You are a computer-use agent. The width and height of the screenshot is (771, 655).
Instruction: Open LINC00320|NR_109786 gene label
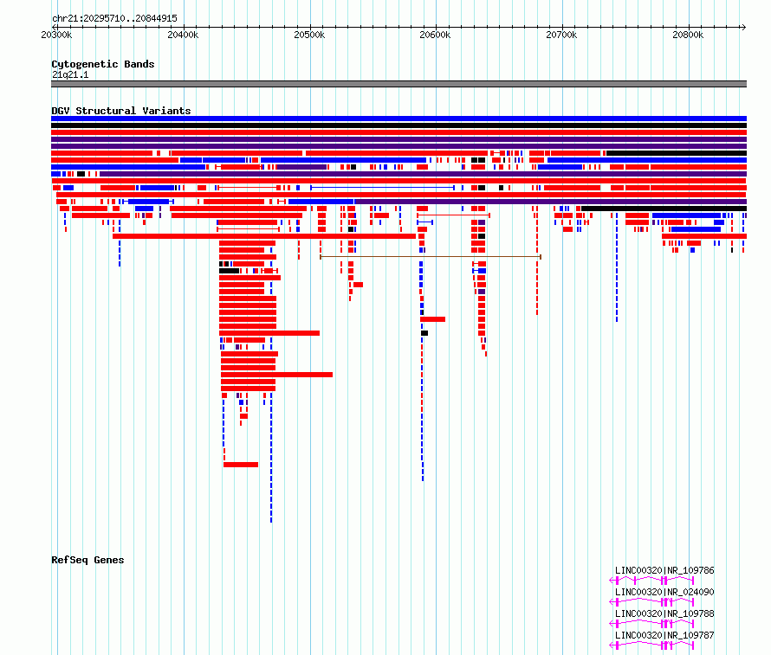pyautogui.click(x=664, y=570)
